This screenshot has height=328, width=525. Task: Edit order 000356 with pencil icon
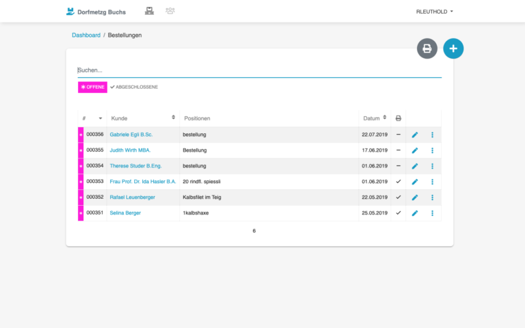[x=414, y=135]
